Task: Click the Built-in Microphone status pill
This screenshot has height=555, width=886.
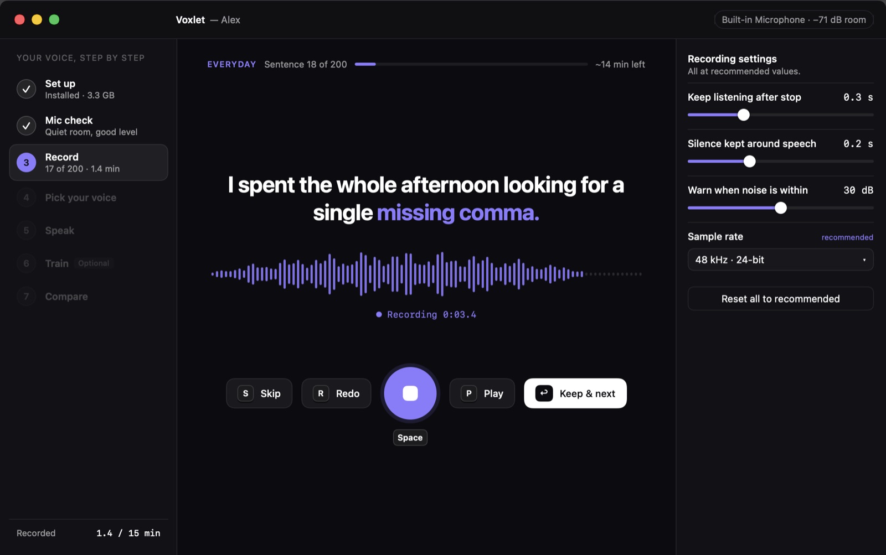Action: pos(794,20)
